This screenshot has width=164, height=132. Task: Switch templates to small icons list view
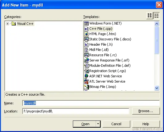(x=157, y=16)
